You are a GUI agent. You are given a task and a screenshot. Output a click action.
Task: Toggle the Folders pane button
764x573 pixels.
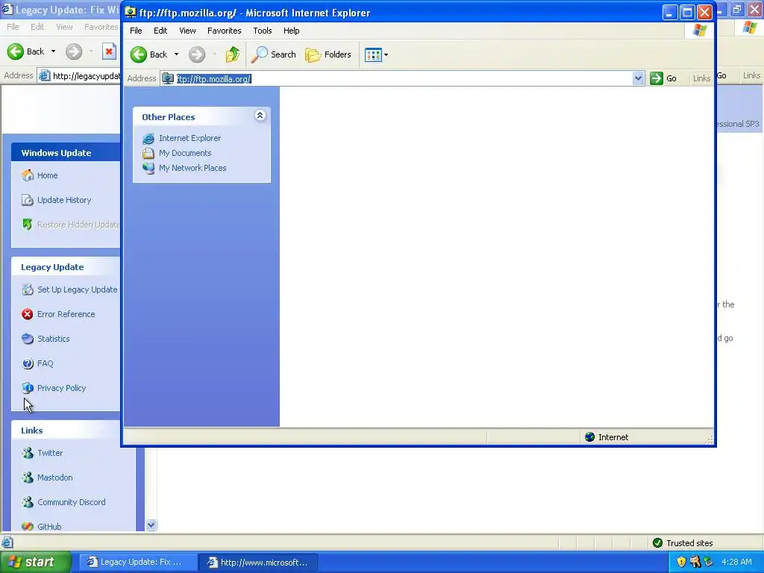(x=328, y=54)
